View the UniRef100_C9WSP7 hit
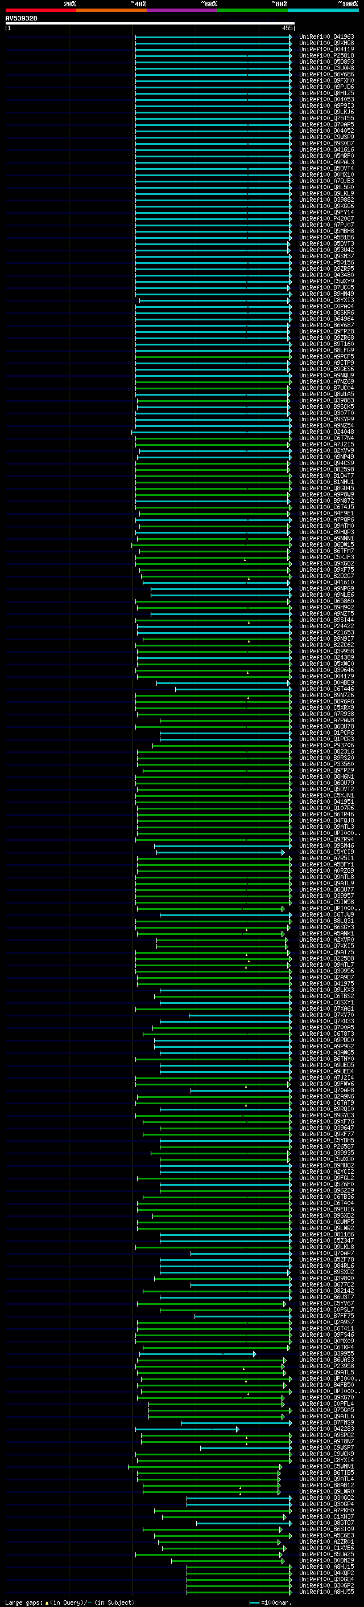Screen dimensions: 364x1607 [326, 1447]
